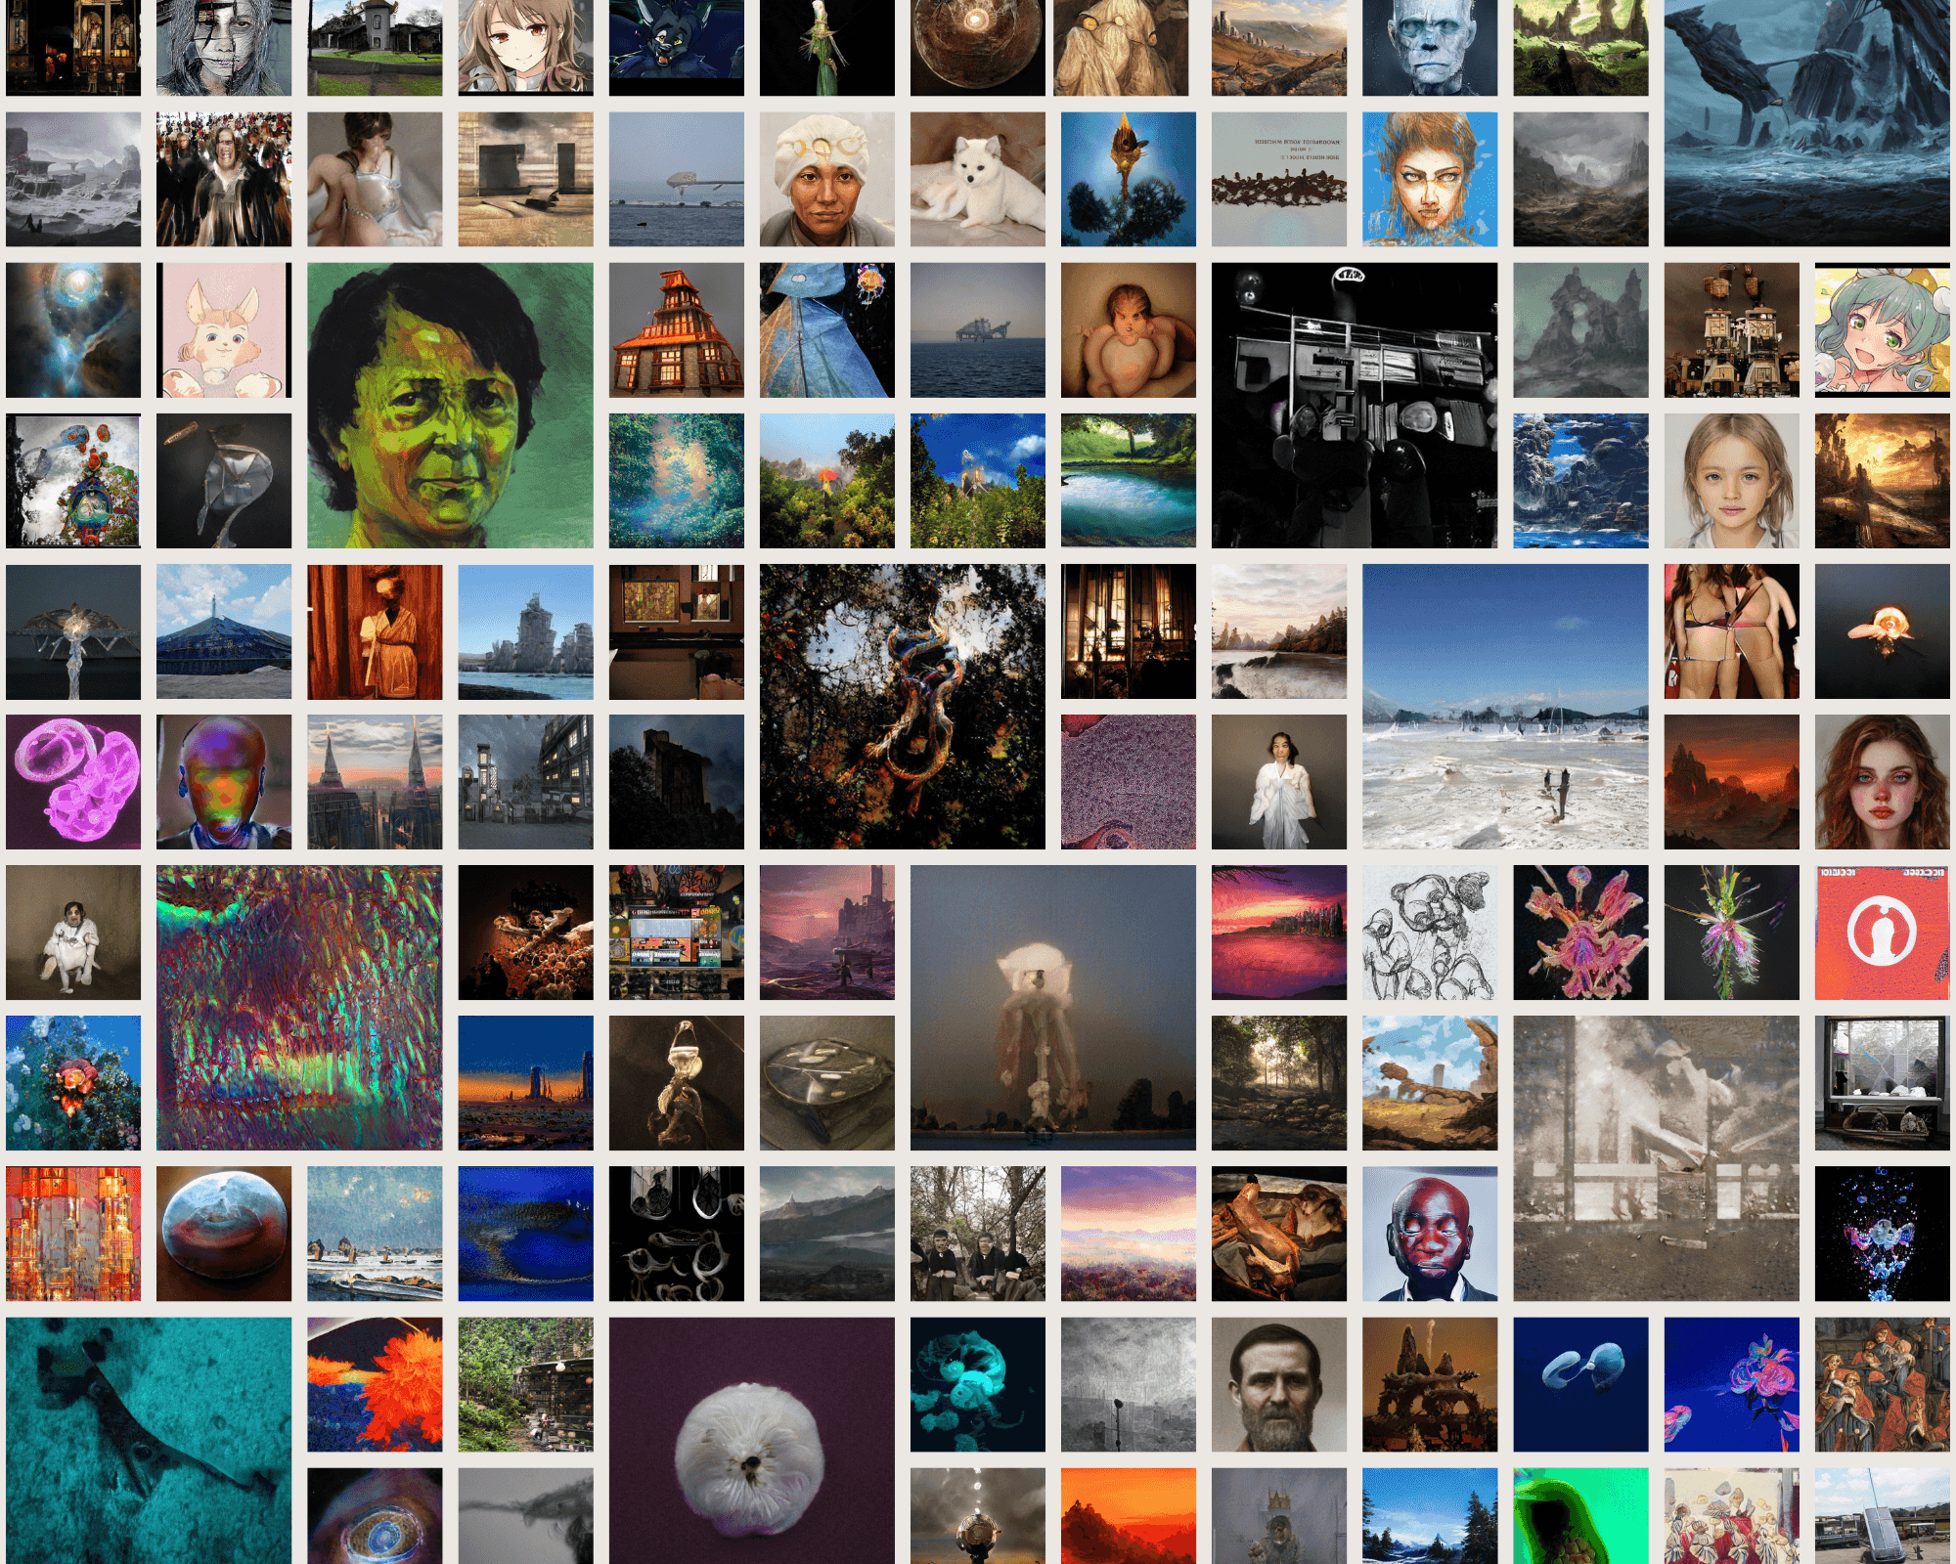Viewport: 1956px width, 1564px height.
Task: Open the blue frozen-face zombie portrait
Action: click(x=1429, y=47)
